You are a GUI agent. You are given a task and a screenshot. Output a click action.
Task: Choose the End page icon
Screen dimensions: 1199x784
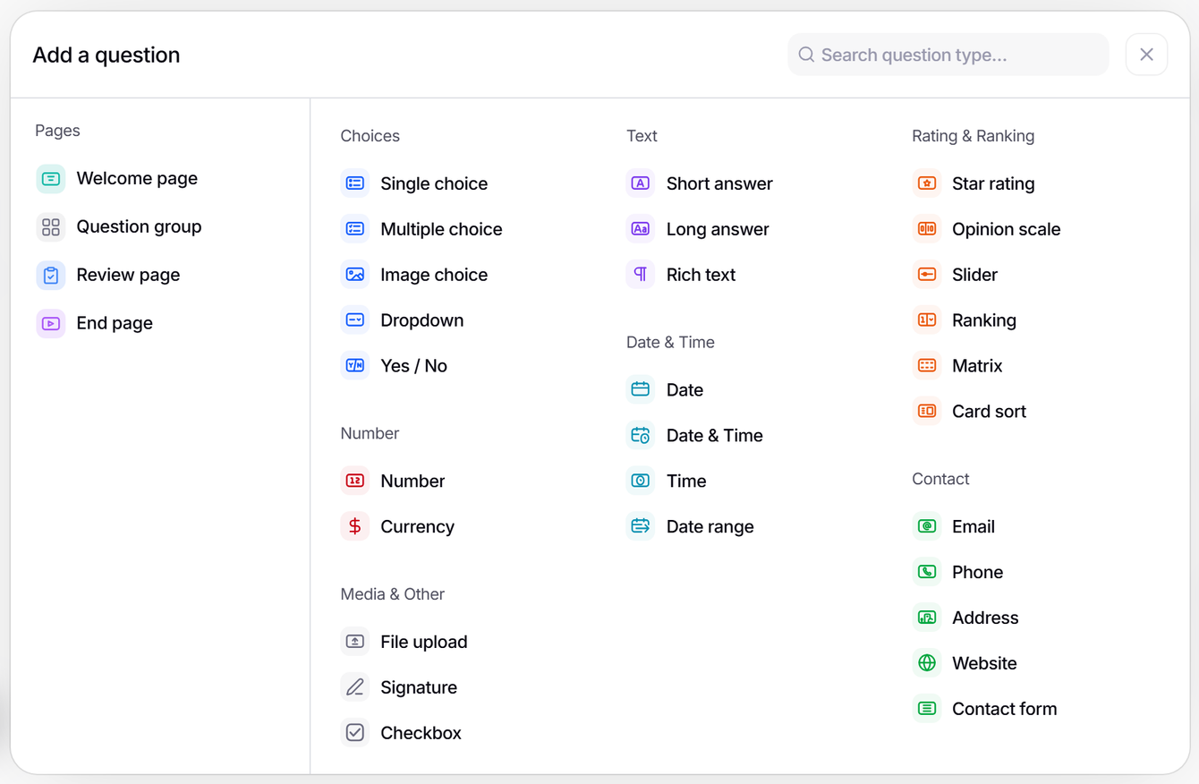(51, 324)
